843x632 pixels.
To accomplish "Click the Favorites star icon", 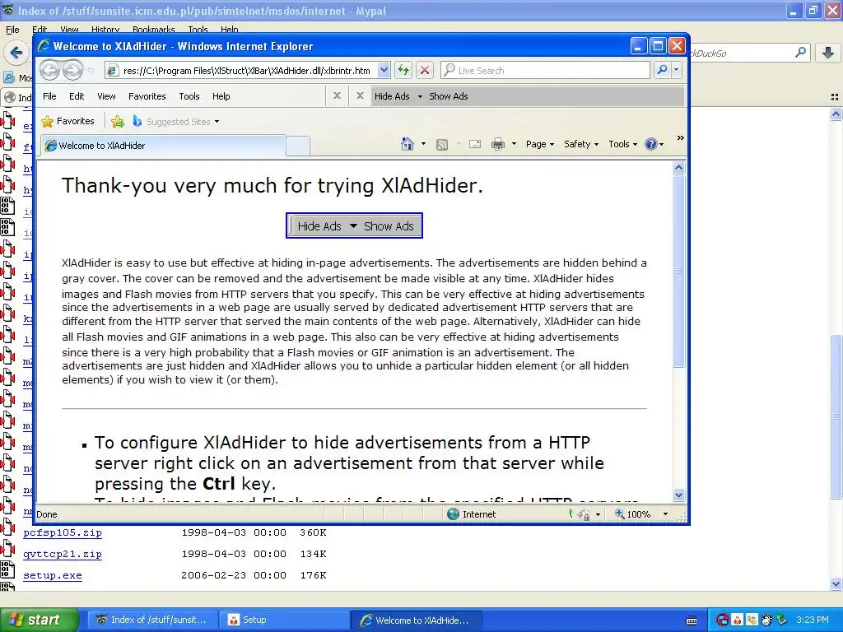I will coord(47,122).
